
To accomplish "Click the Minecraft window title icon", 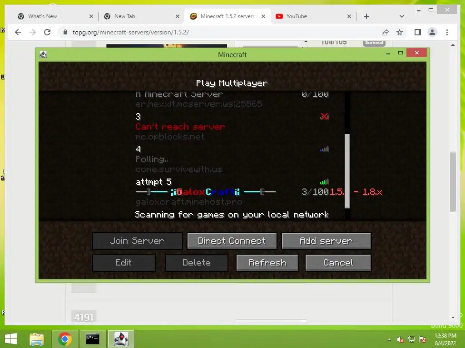I will (43, 54).
